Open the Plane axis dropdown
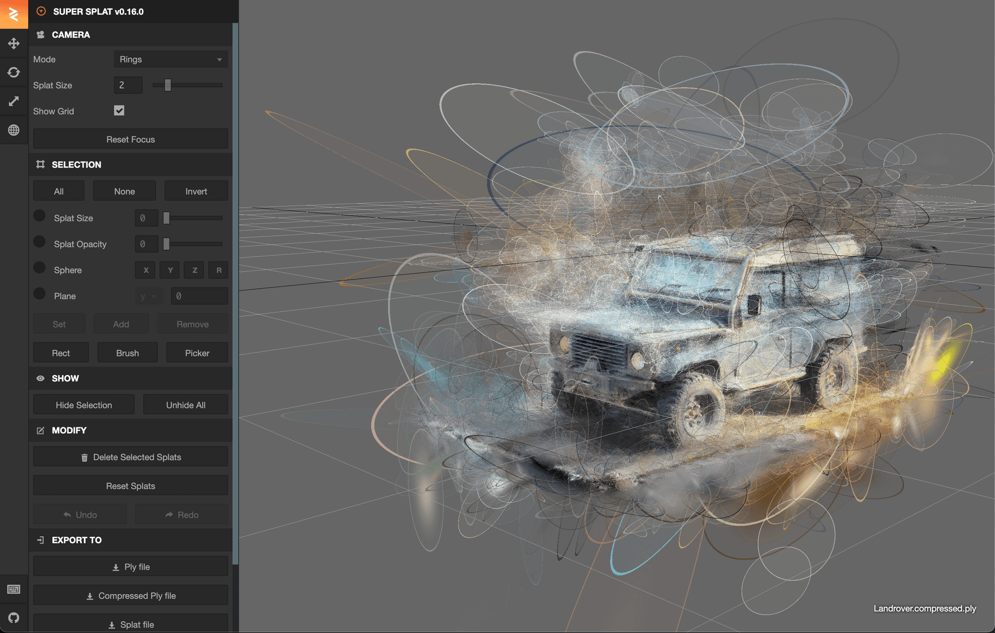995x633 pixels. tap(149, 296)
